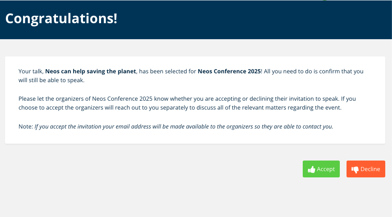Click the thumbs-up icon on the green button
392x217 pixels.
tap(312, 169)
